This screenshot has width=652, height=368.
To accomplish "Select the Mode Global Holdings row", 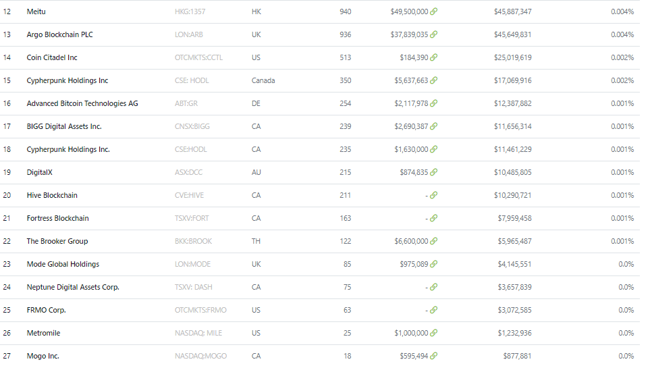I will [320, 264].
